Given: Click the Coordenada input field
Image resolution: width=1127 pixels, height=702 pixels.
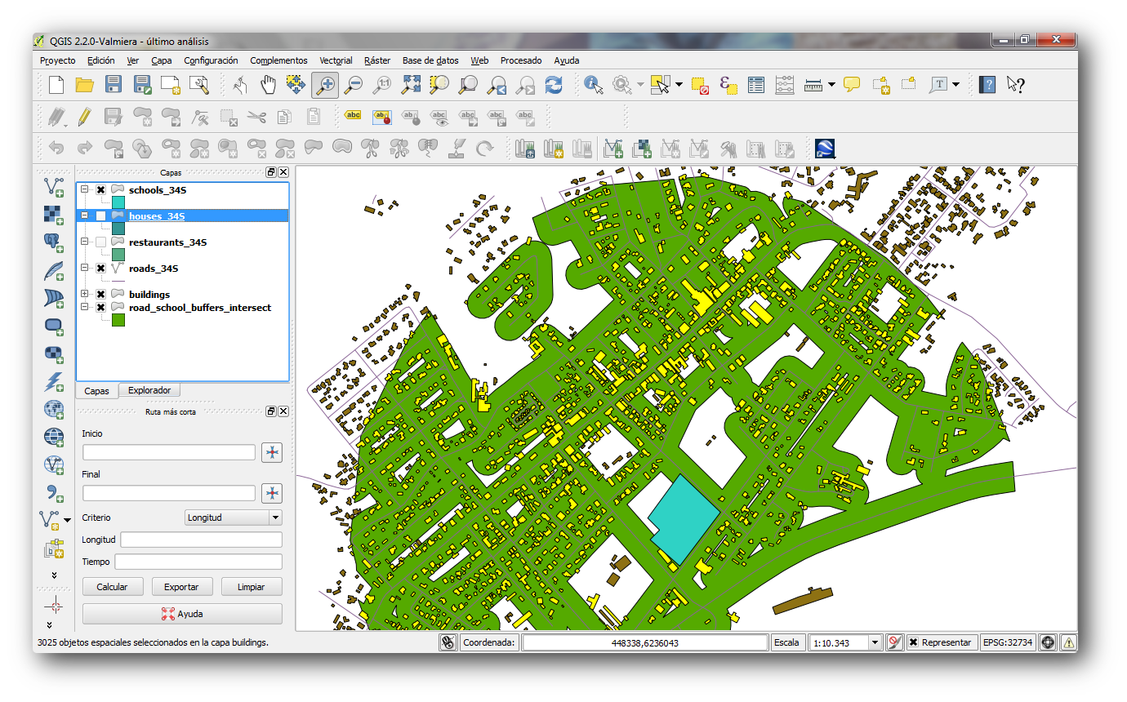Looking at the screenshot, I should point(644,642).
